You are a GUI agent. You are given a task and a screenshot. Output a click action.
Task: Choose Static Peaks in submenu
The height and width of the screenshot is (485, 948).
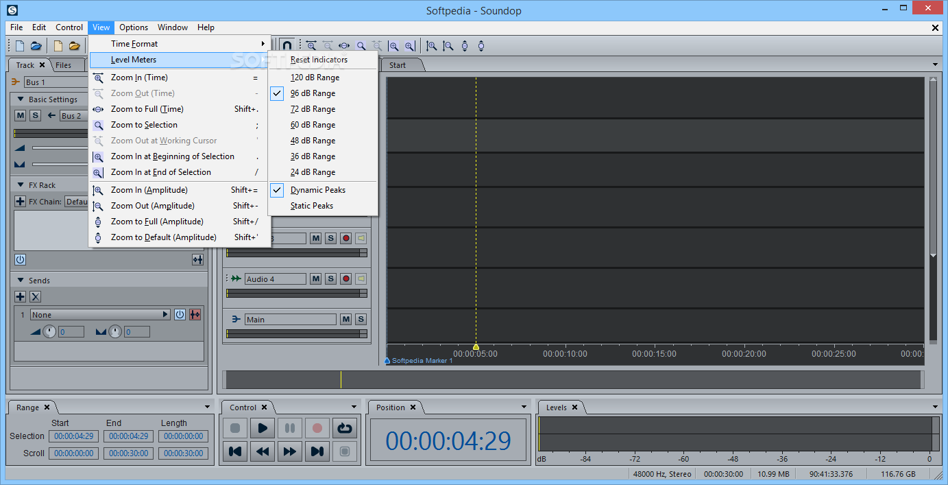click(x=323, y=206)
